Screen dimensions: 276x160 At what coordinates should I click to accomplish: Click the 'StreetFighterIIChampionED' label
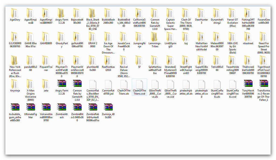coord(186,70)
